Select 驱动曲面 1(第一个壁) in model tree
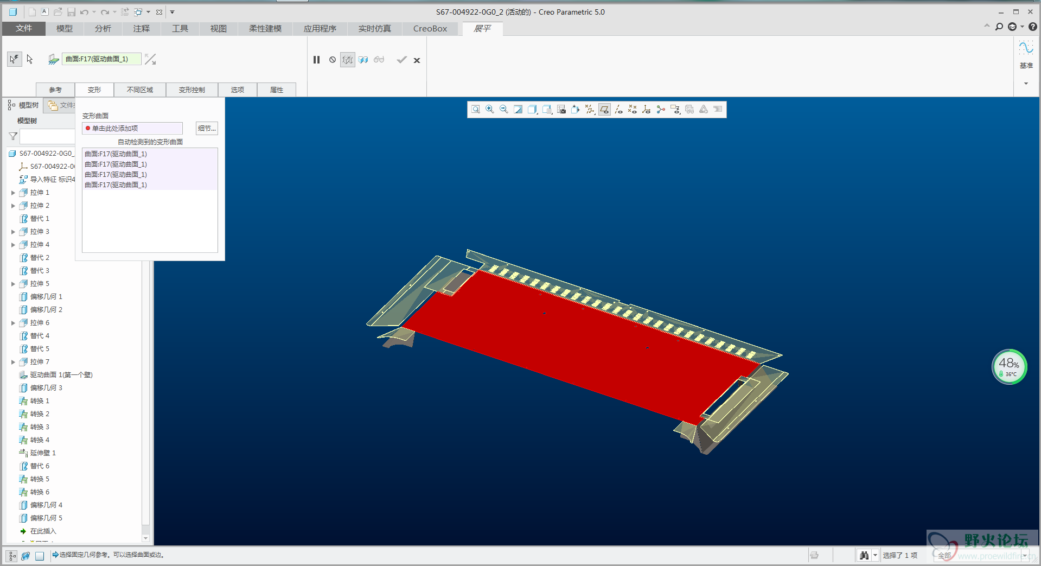 click(61, 375)
